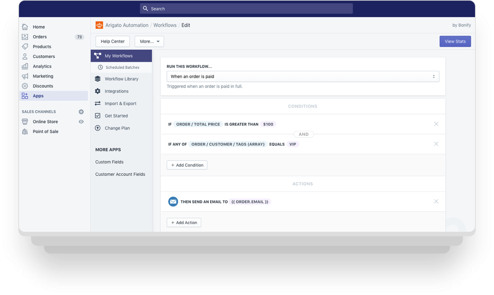This screenshot has height=295, width=494.
Task: Click the Add Condition button
Action: [x=187, y=165]
